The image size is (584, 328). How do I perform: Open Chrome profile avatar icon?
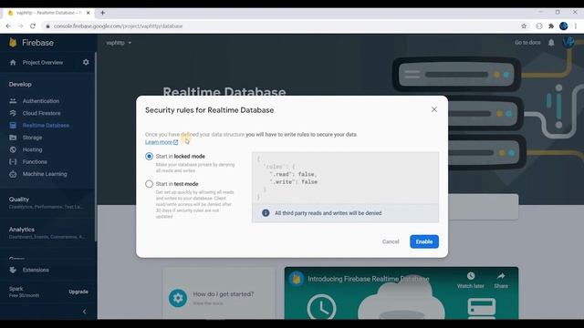click(x=564, y=26)
